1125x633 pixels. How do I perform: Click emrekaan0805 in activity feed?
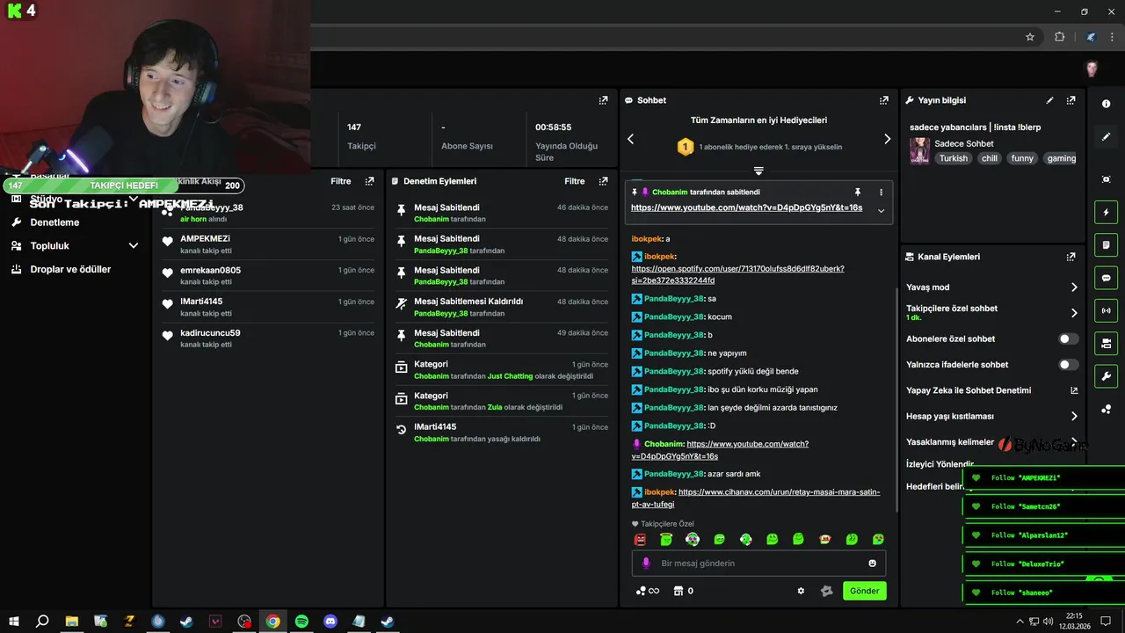pos(210,270)
